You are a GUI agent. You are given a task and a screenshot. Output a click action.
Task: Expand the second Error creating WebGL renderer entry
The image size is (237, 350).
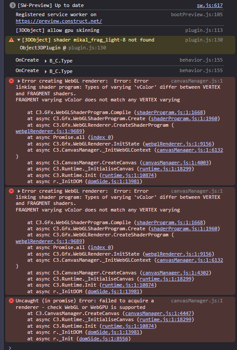19,191
